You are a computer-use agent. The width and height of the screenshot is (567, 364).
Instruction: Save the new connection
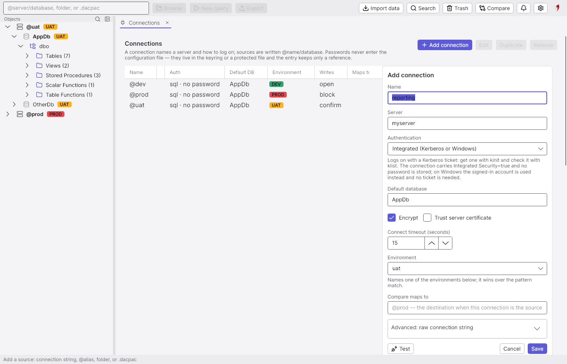537,349
